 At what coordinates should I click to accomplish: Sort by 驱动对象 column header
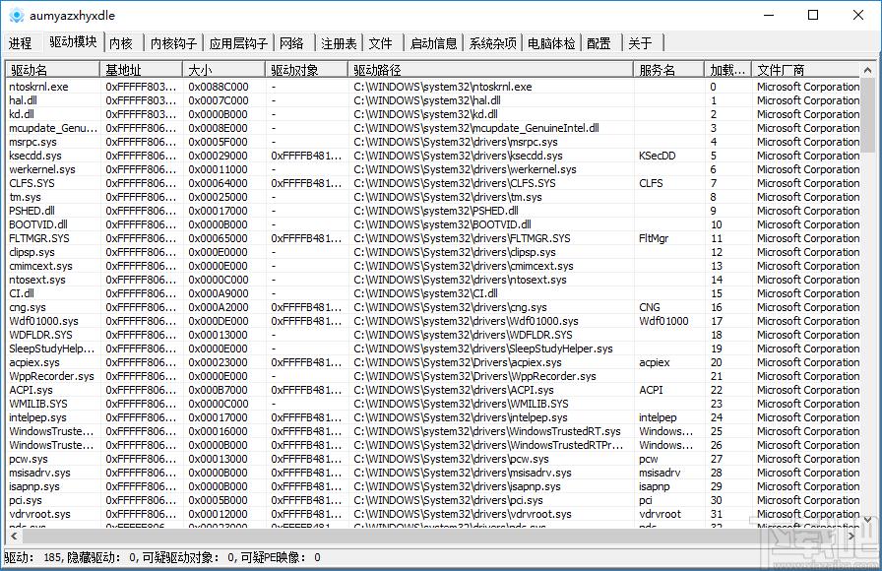[x=306, y=70]
